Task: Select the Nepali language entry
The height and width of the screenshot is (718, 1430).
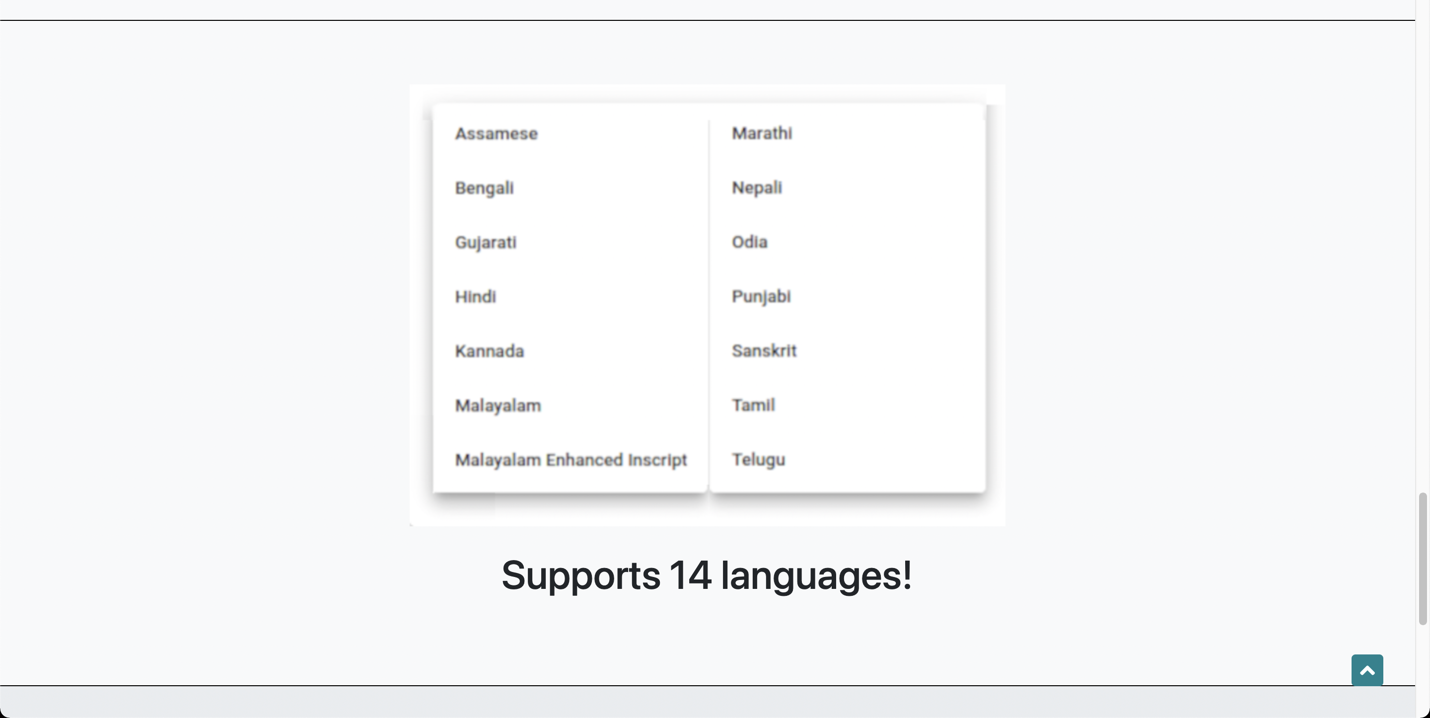Action: [x=757, y=188]
